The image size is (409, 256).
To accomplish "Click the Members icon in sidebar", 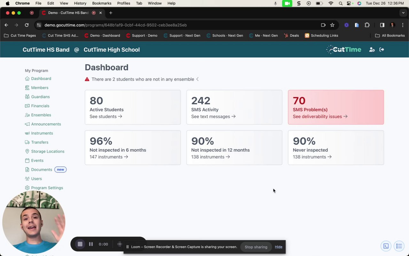I will (x=27, y=88).
